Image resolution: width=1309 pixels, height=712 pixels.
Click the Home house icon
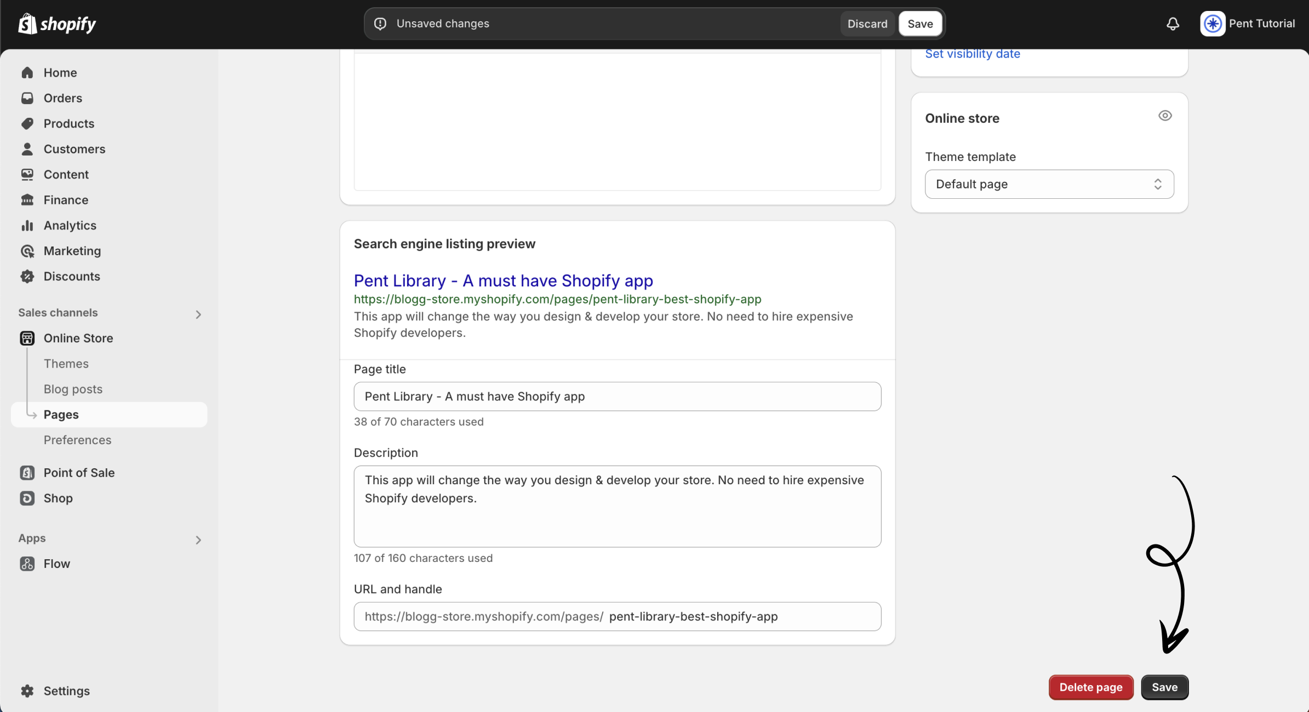[x=27, y=72]
